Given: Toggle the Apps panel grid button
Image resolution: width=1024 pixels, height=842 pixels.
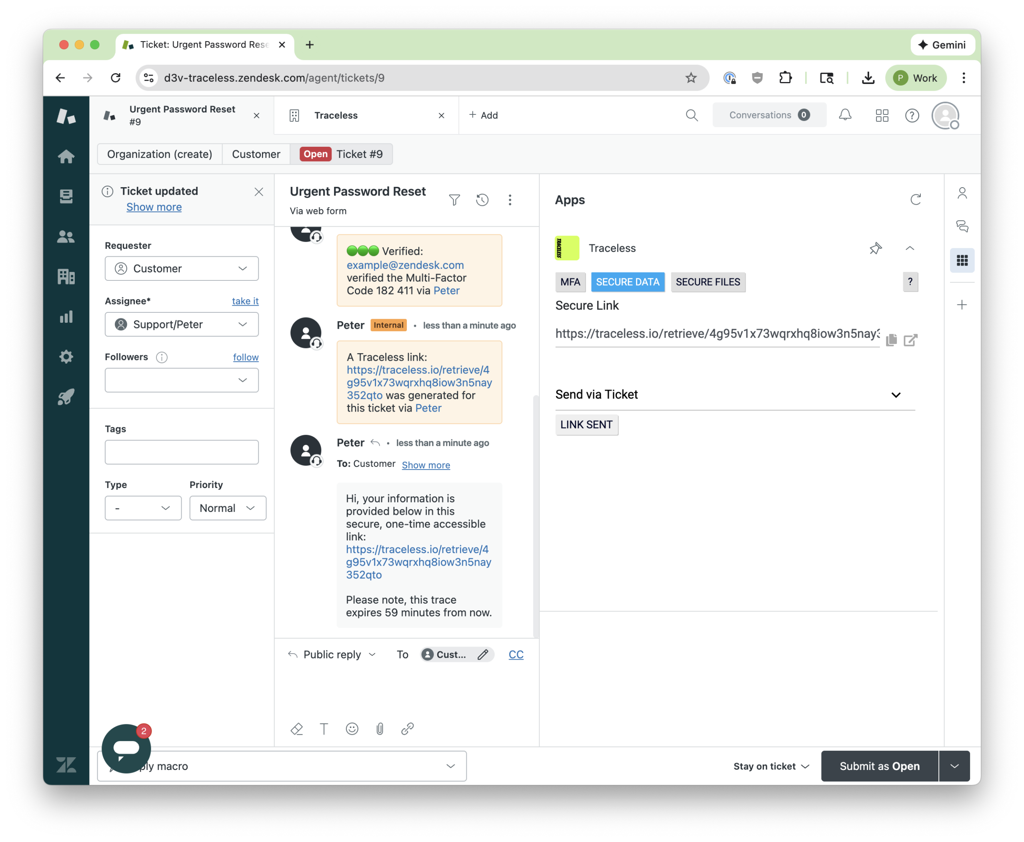Looking at the screenshot, I should pyautogui.click(x=962, y=260).
